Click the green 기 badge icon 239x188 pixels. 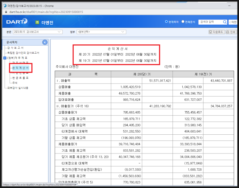click(37, 22)
